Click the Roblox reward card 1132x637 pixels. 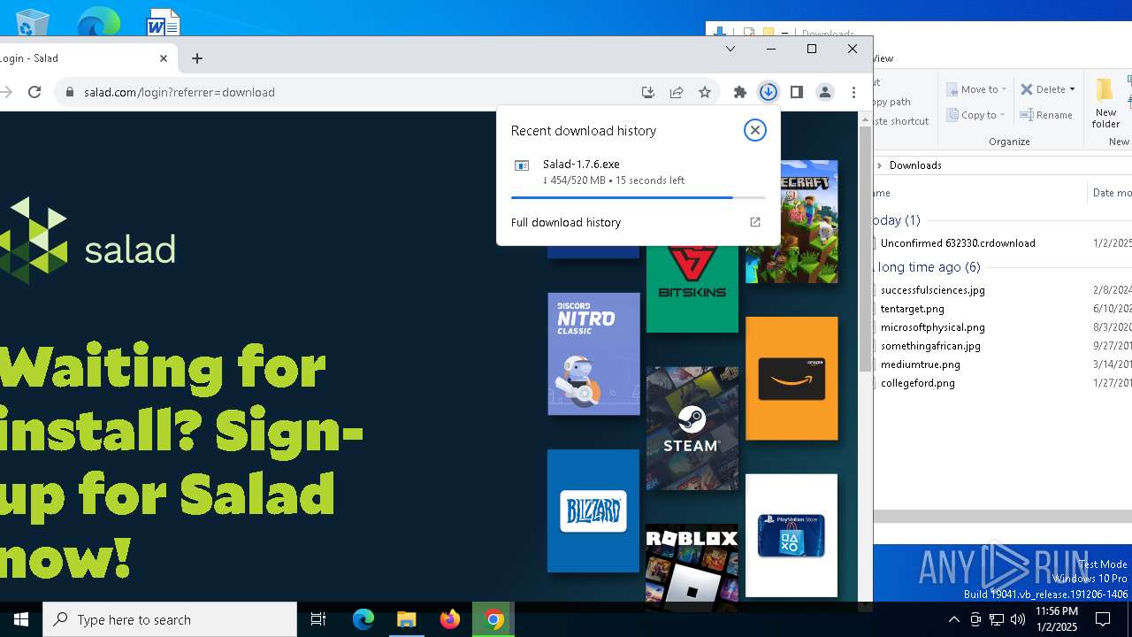coord(692,566)
